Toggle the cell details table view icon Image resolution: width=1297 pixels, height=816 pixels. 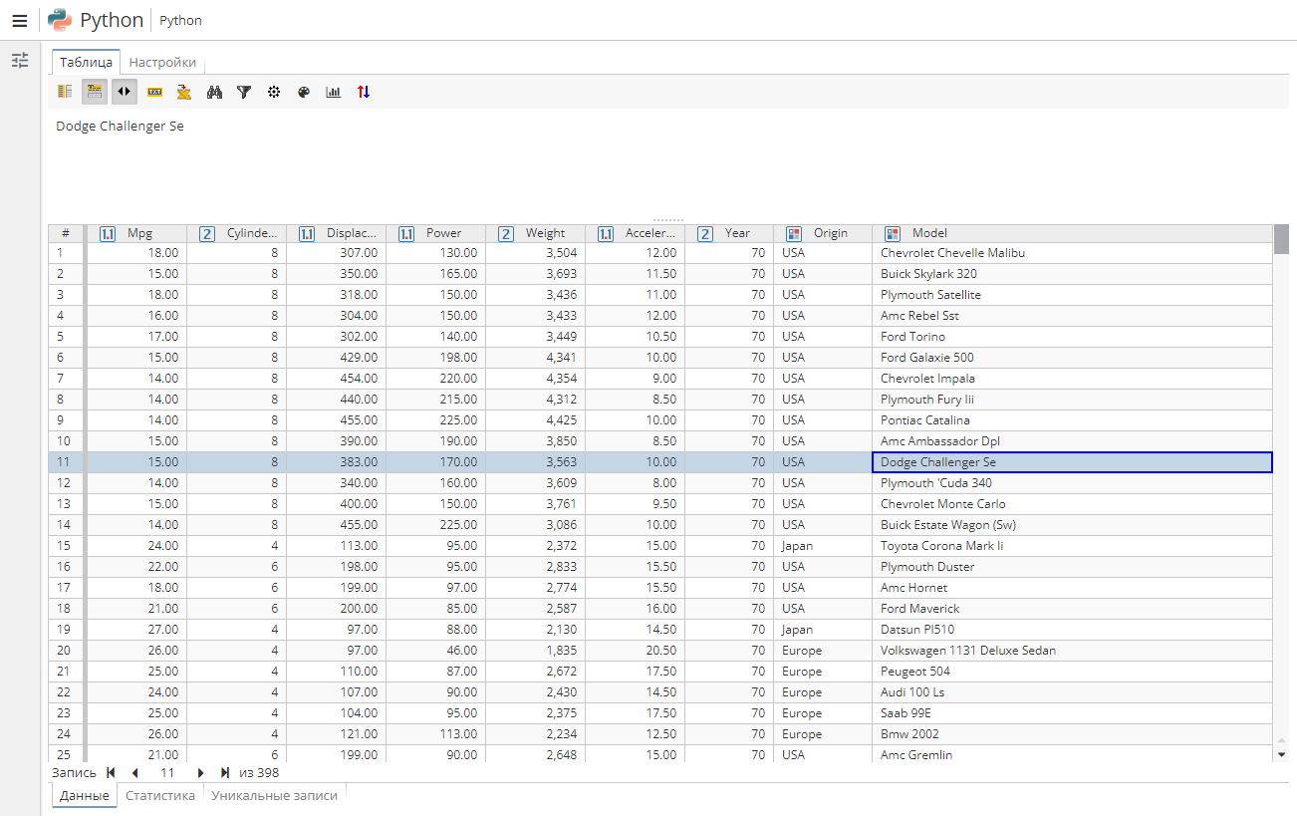[x=95, y=92]
